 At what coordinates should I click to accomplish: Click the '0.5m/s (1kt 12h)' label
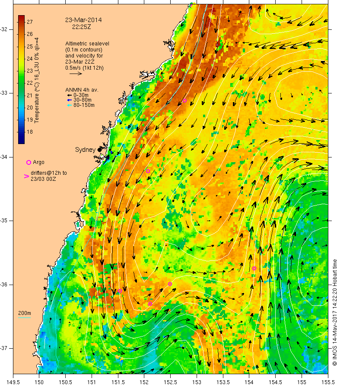(84, 68)
